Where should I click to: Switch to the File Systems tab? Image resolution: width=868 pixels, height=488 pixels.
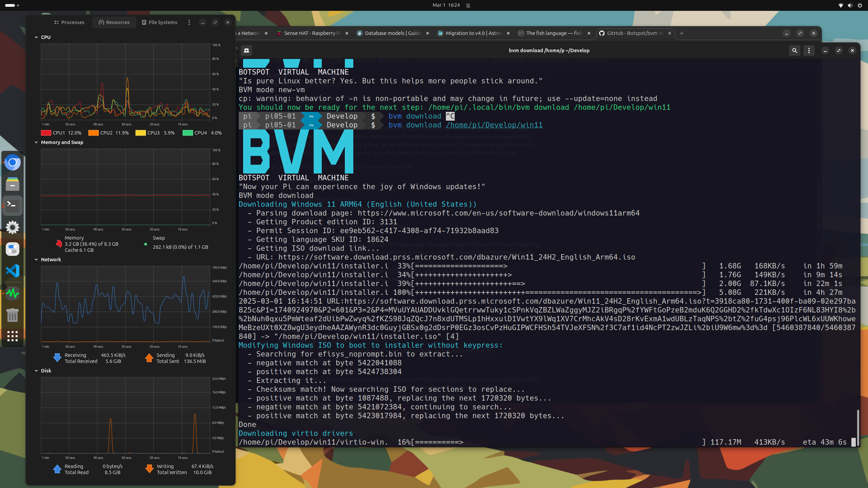click(159, 22)
